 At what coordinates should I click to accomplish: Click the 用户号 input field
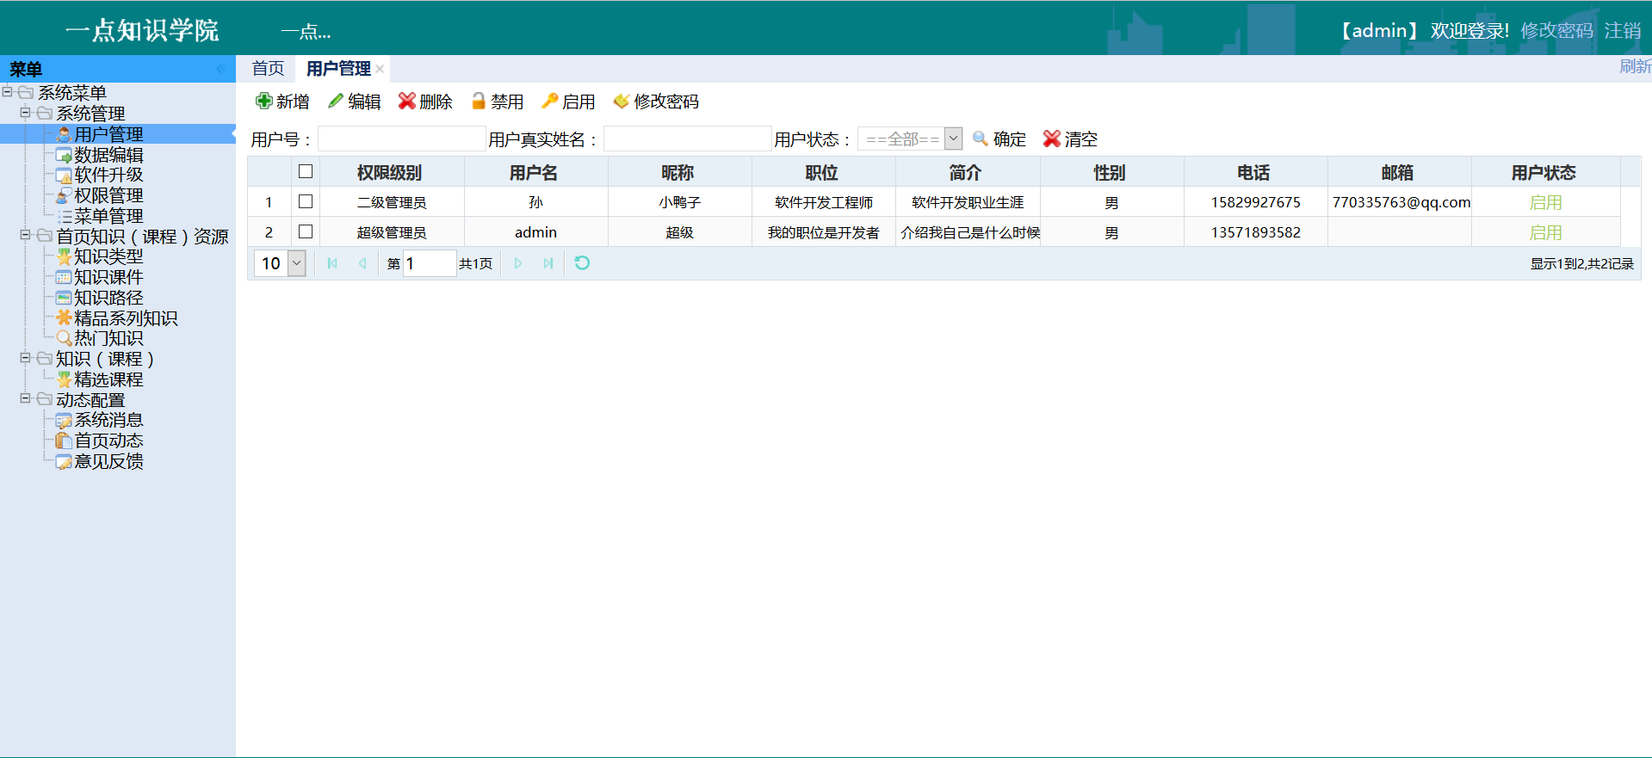point(401,139)
